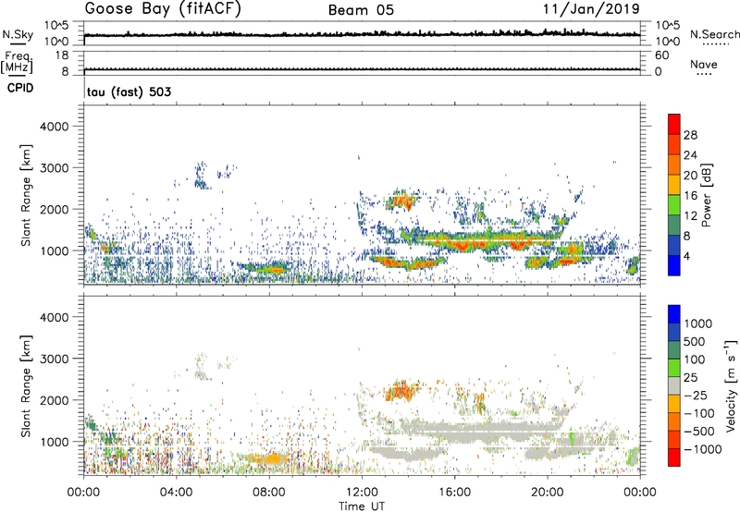Click the 'Nave' legend label
The width and height of the screenshot is (740, 512).
pos(704,65)
